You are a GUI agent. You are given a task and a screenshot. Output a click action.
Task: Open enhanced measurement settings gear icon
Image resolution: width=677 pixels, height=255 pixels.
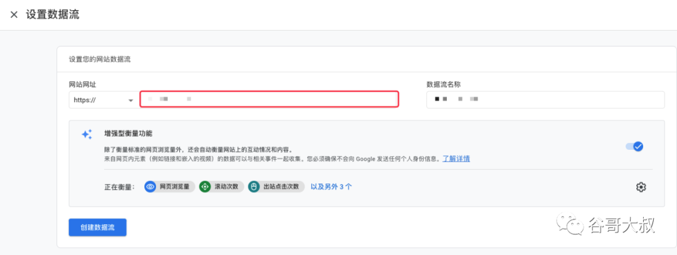tap(640, 187)
